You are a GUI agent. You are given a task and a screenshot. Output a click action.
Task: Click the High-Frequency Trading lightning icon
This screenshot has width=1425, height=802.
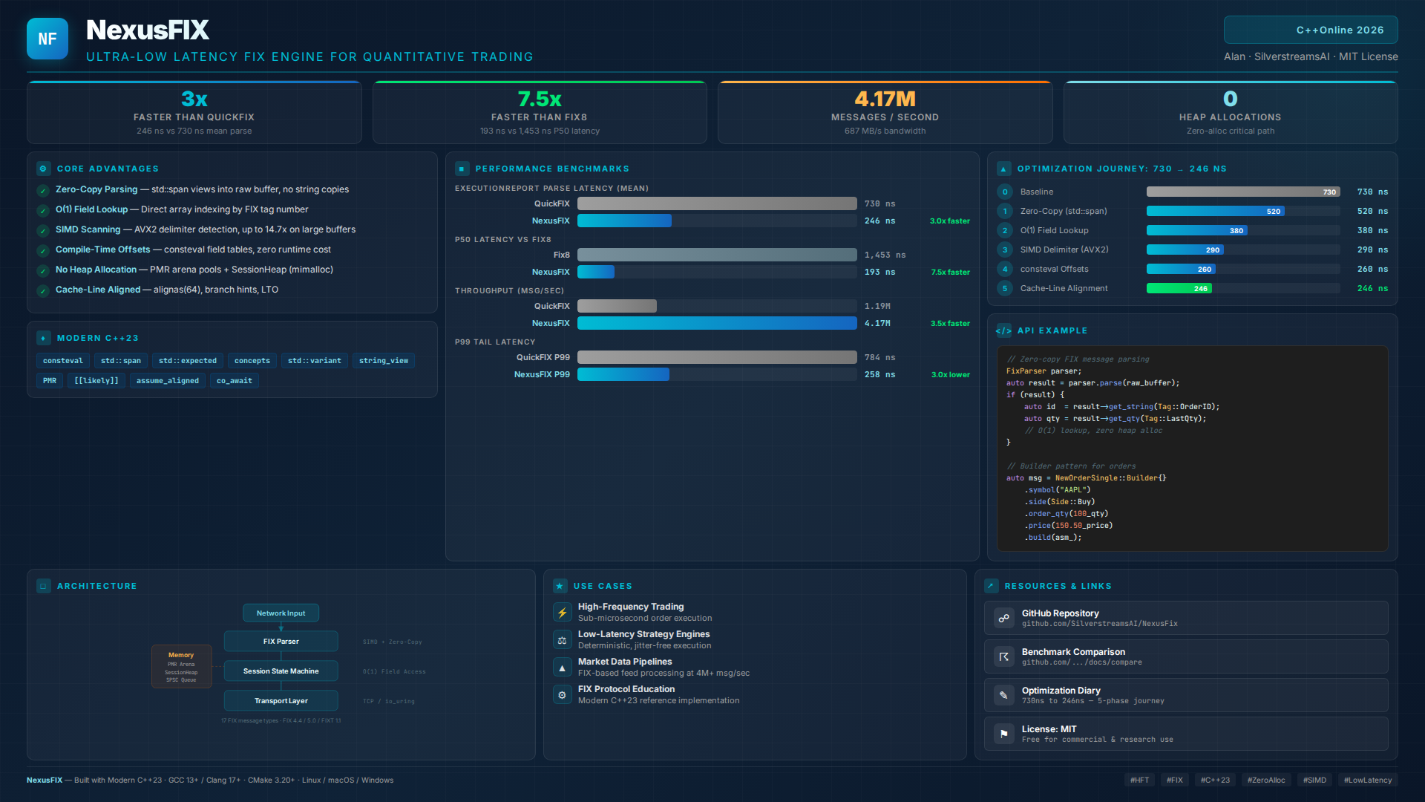click(562, 613)
